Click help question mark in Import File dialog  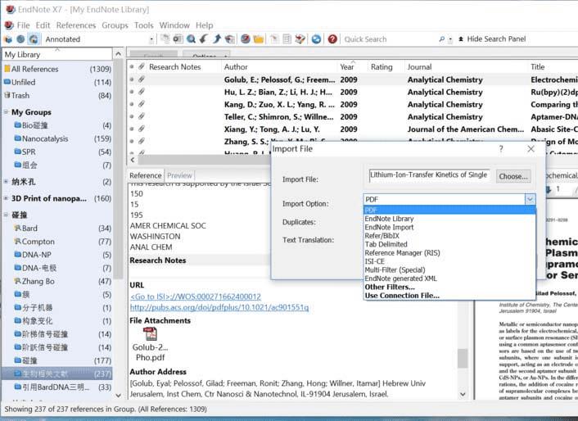pos(501,149)
